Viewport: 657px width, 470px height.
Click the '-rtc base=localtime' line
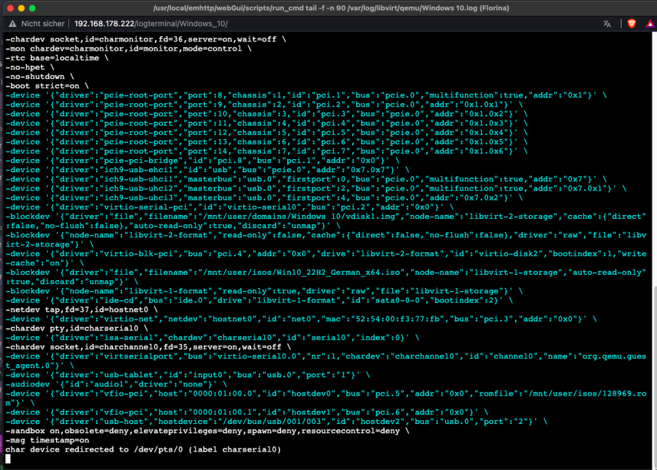57,58
